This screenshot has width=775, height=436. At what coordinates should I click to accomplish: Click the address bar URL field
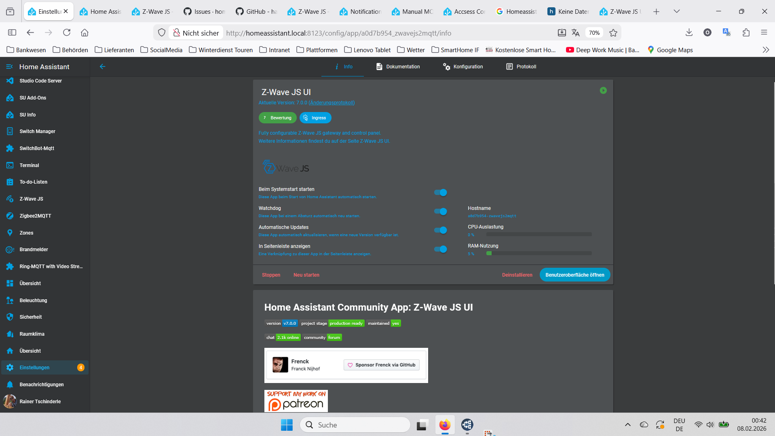pyautogui.click(x=388, y=33)
